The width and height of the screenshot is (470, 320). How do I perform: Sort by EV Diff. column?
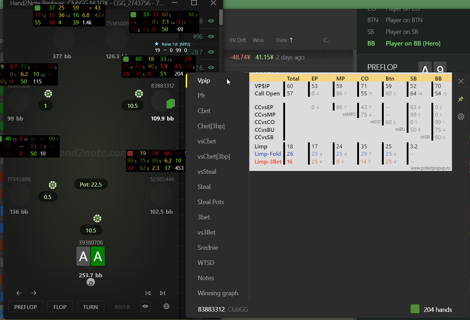click(238, 40)
